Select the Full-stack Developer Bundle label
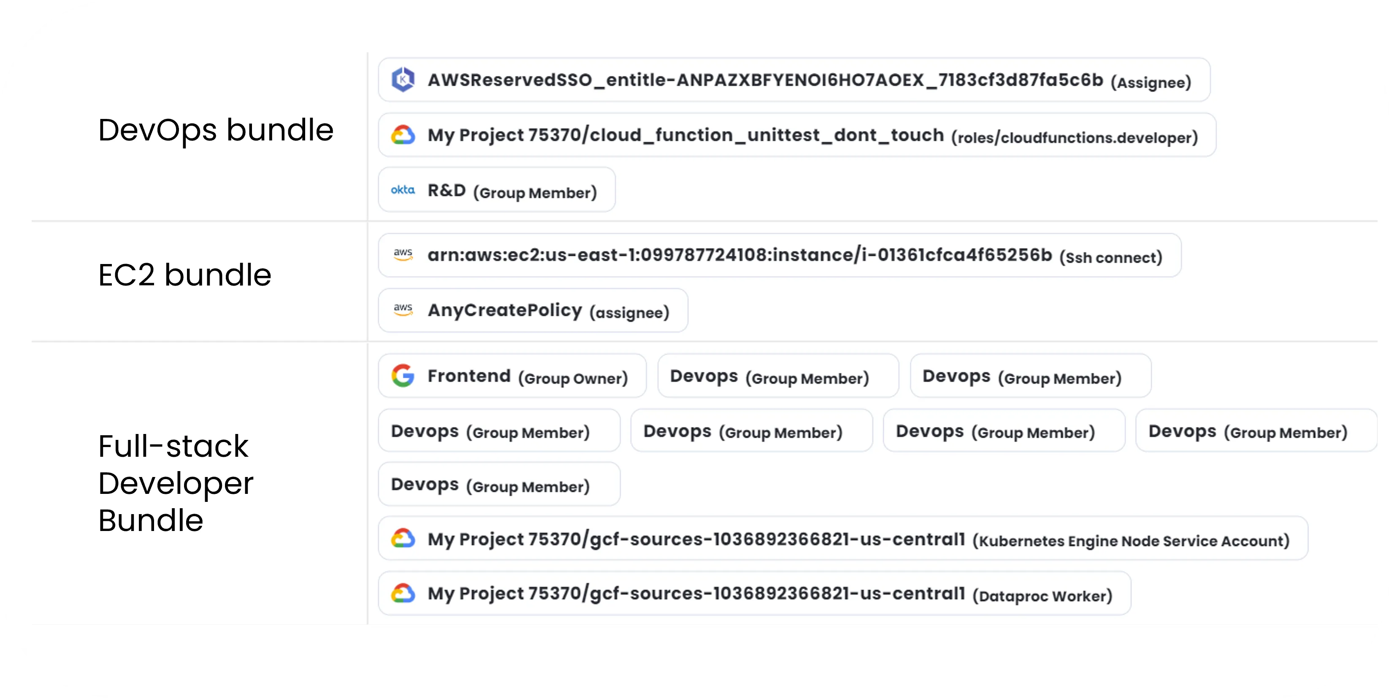 pyautogui.click(x=176, y=483)
